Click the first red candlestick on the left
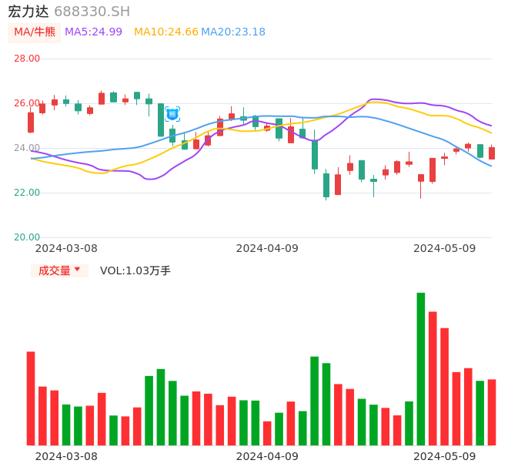 coord(31,123)
